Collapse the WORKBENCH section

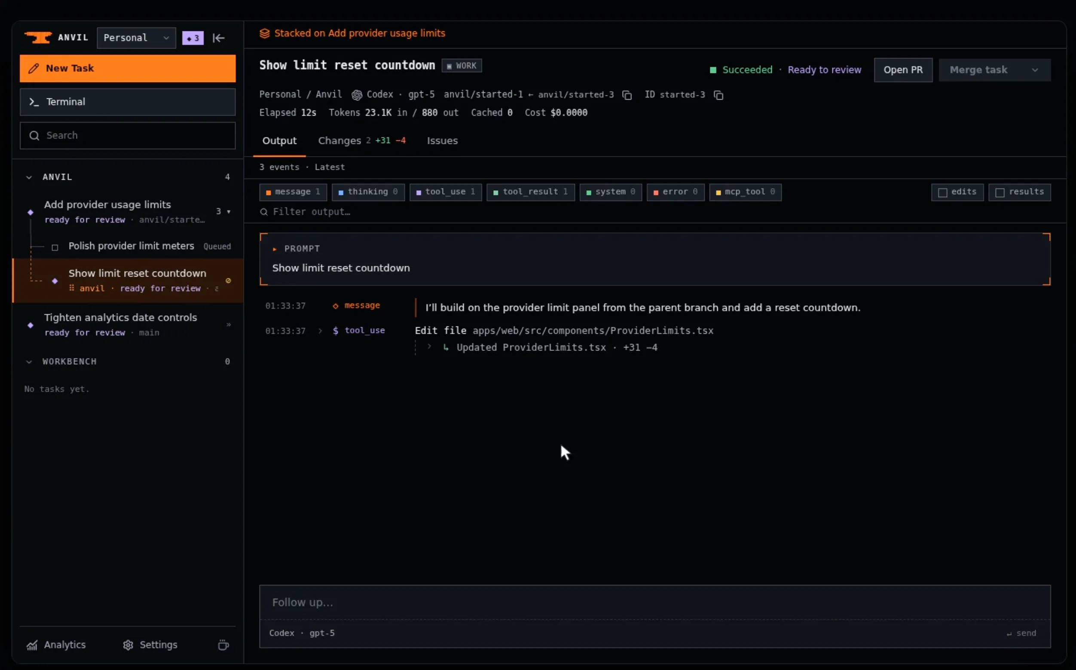click(29, 362)
